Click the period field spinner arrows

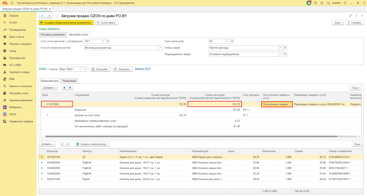click(x=86, y=69)
